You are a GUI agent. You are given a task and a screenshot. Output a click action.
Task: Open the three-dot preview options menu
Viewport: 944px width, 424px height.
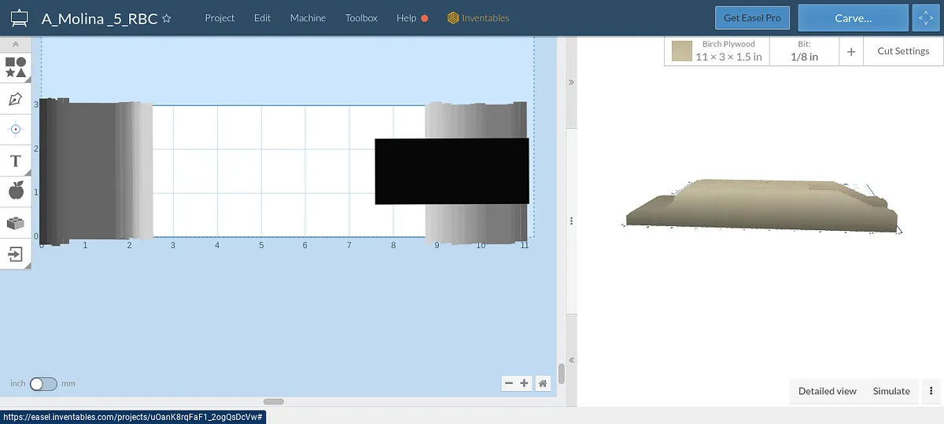pos(931,391)
